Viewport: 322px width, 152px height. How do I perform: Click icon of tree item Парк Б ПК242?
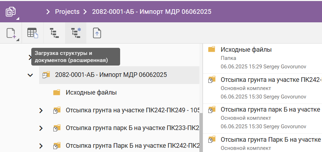click(57, 146)
